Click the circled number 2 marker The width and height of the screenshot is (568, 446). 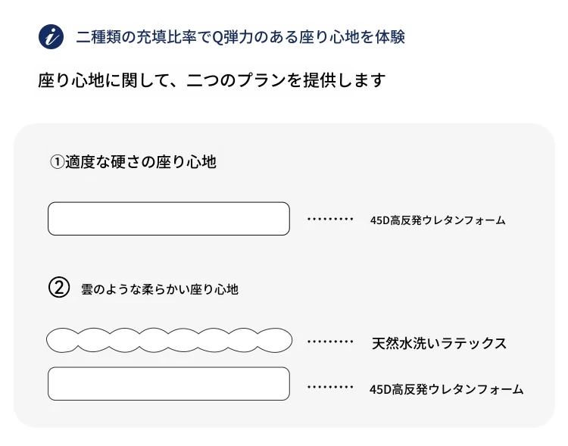58,288
